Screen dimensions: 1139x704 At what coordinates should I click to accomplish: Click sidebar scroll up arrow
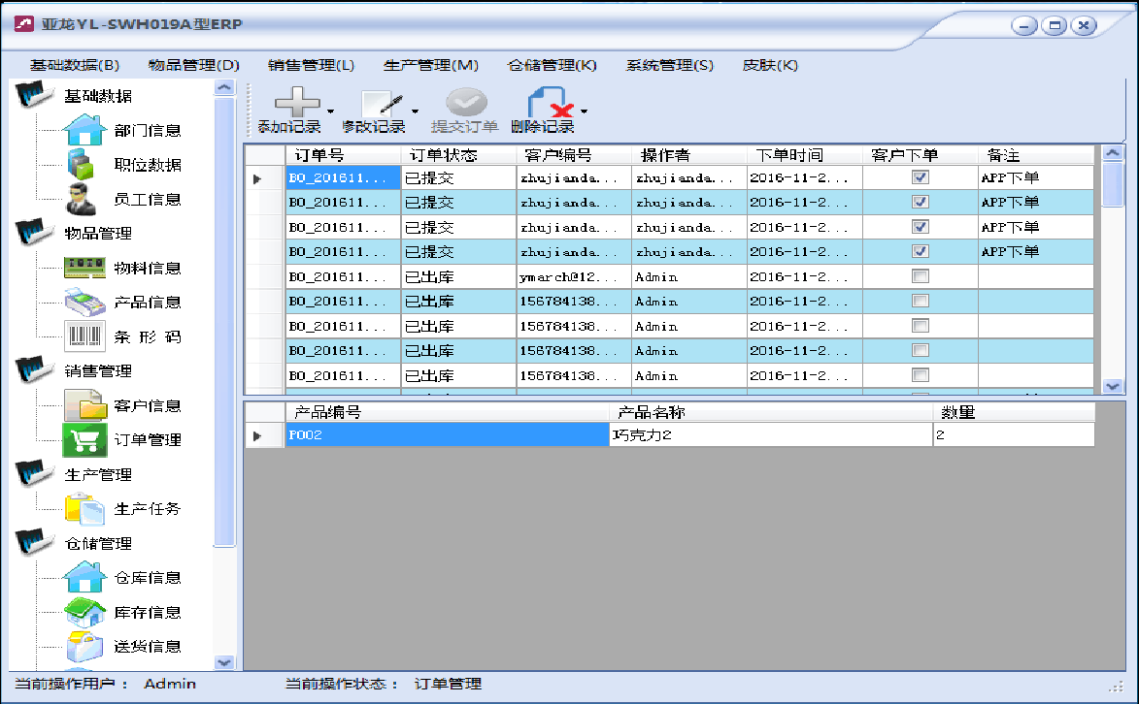[x=224, y=88]
